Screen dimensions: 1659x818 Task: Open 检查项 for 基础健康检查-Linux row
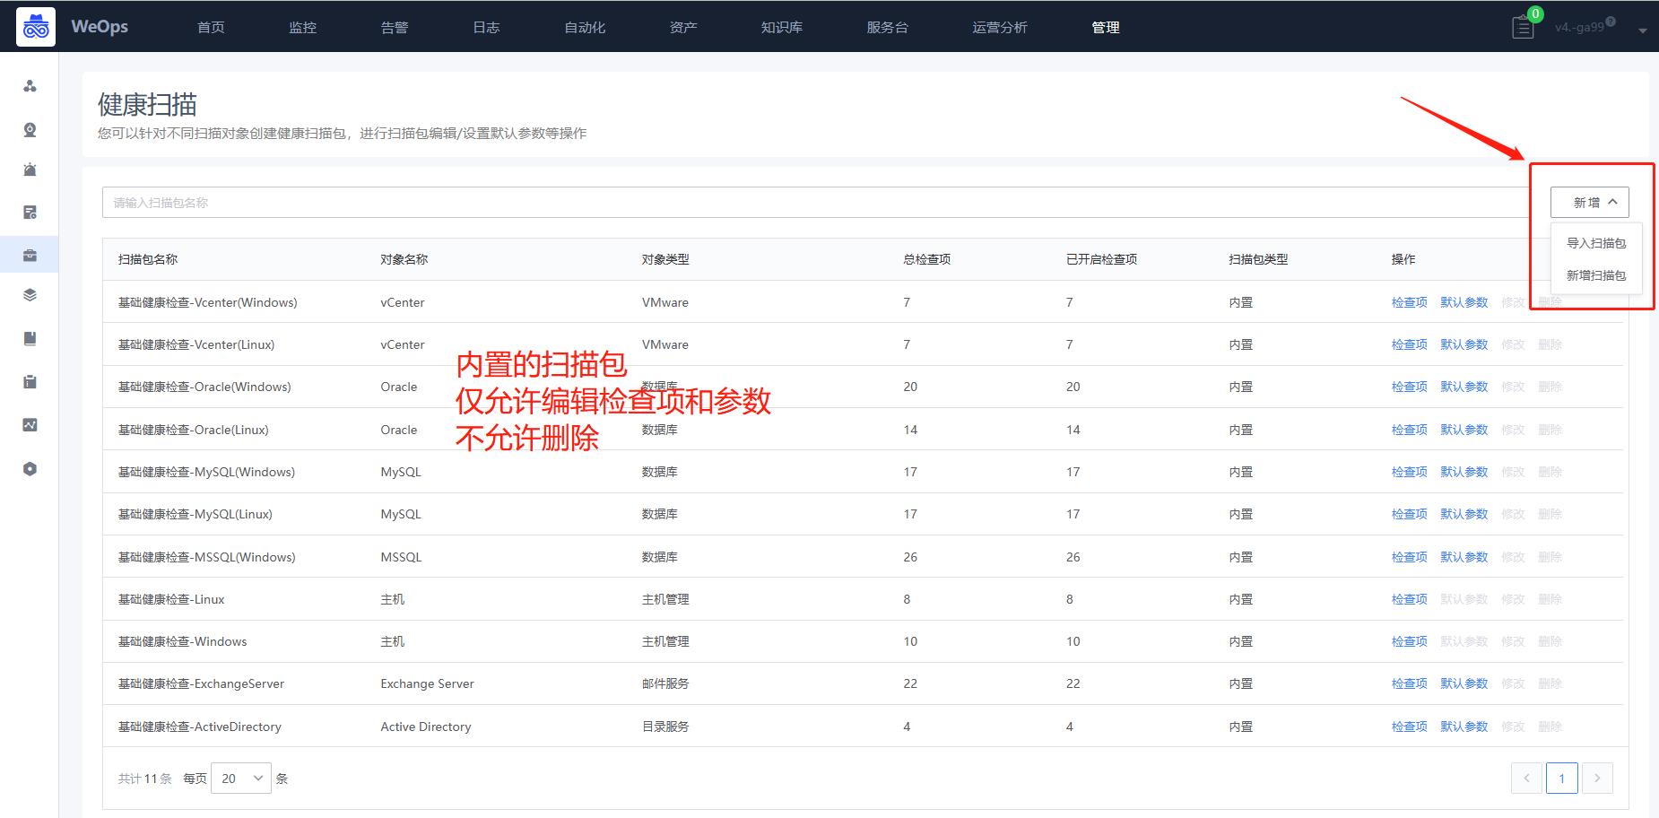coord(1410,599)
